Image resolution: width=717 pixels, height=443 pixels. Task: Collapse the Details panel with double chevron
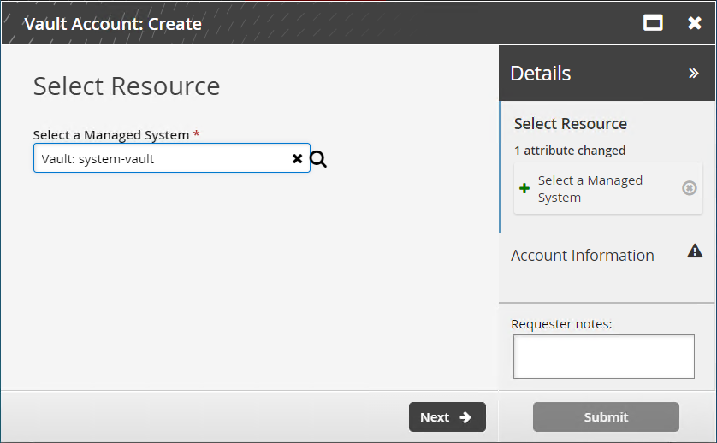[x=694, y=74]
